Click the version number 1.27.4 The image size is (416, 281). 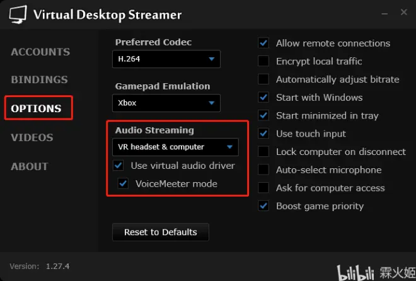pyautogui.click(x=57, y=266)
